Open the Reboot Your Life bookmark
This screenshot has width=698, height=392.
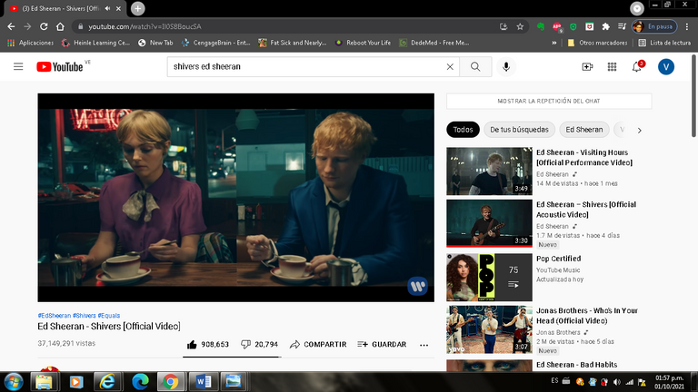tap(363, 44)
